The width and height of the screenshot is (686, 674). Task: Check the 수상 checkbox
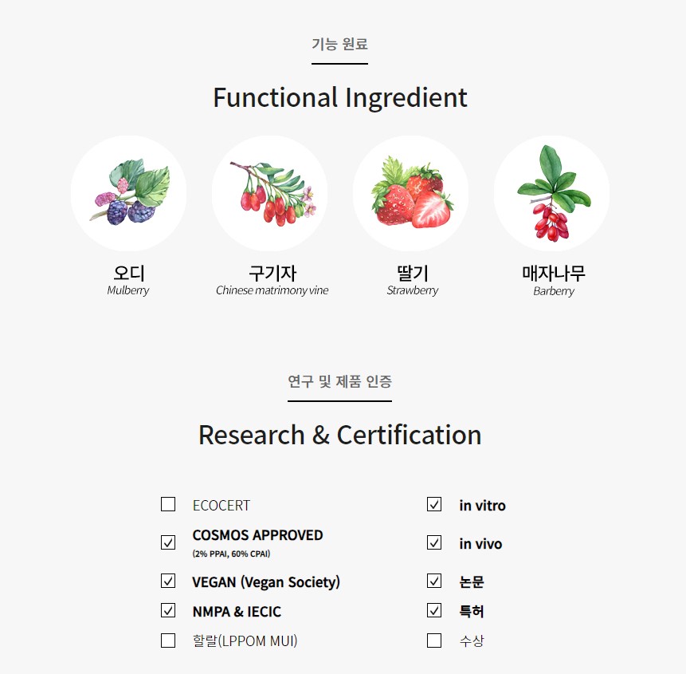[x=434, y=640]
